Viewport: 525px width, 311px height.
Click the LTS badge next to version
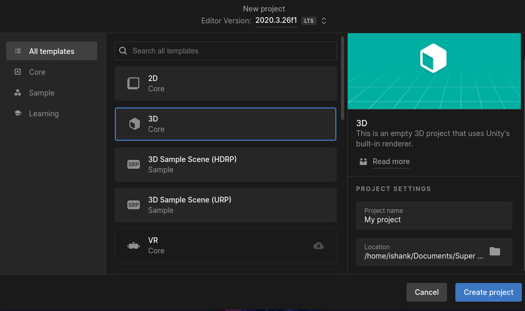(x=309, y=21)
